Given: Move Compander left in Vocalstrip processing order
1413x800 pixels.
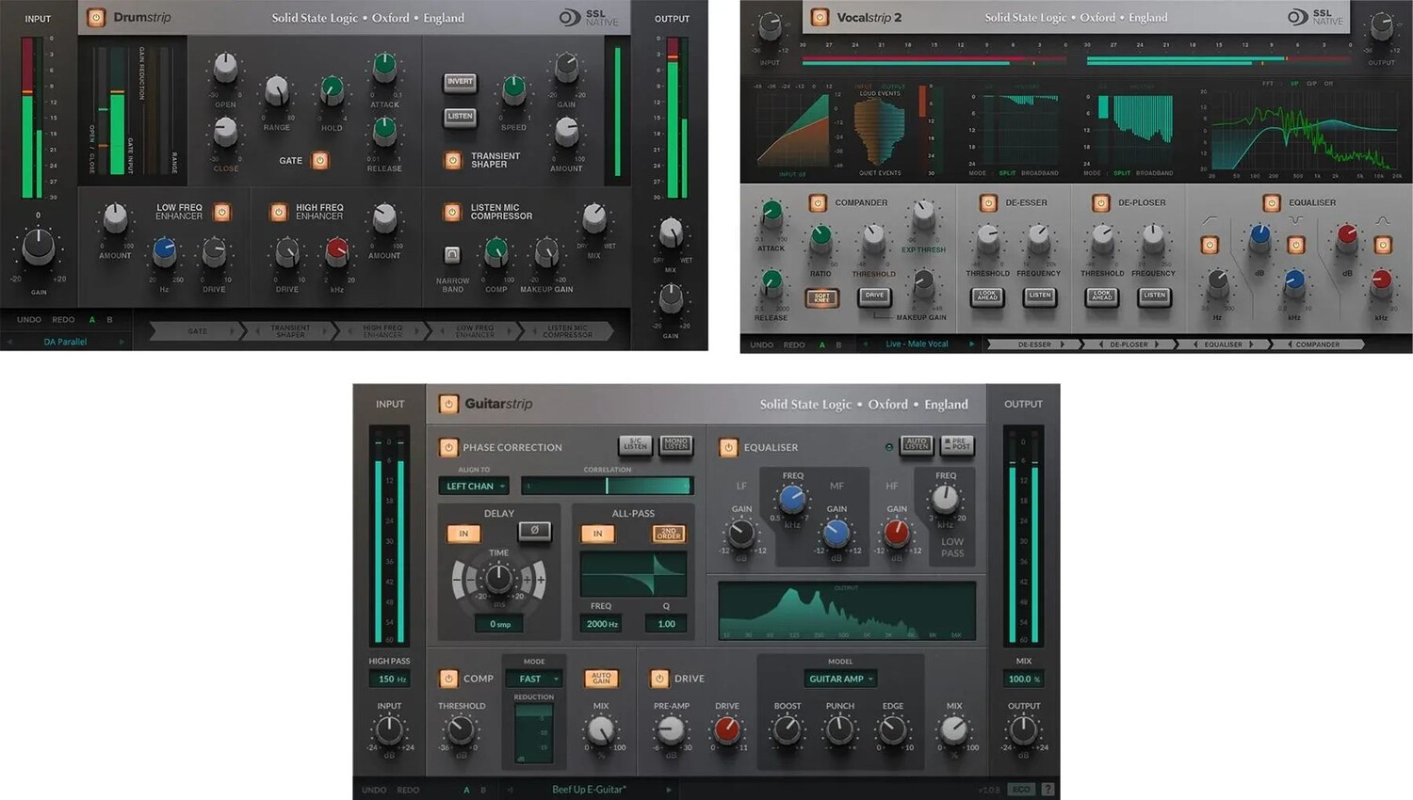Looking at the screenshot, I should tap(1289, 344).
